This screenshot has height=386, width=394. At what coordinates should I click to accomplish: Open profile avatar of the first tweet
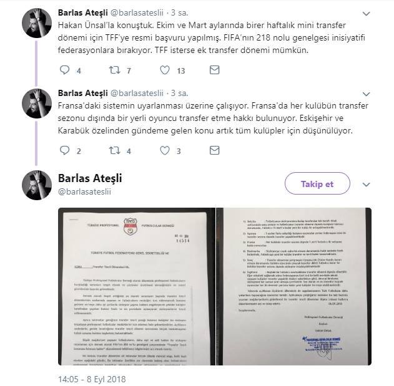(37, 23)
